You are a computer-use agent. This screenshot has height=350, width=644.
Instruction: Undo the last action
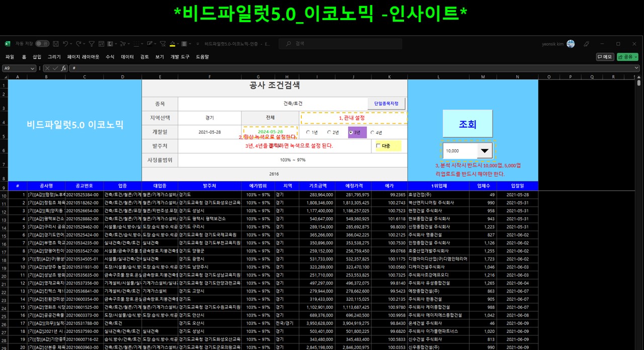coord(65,44)
